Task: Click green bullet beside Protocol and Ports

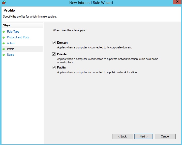Action: [x=4, y=37]
